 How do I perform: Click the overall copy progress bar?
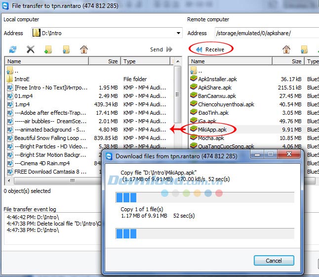205,233
